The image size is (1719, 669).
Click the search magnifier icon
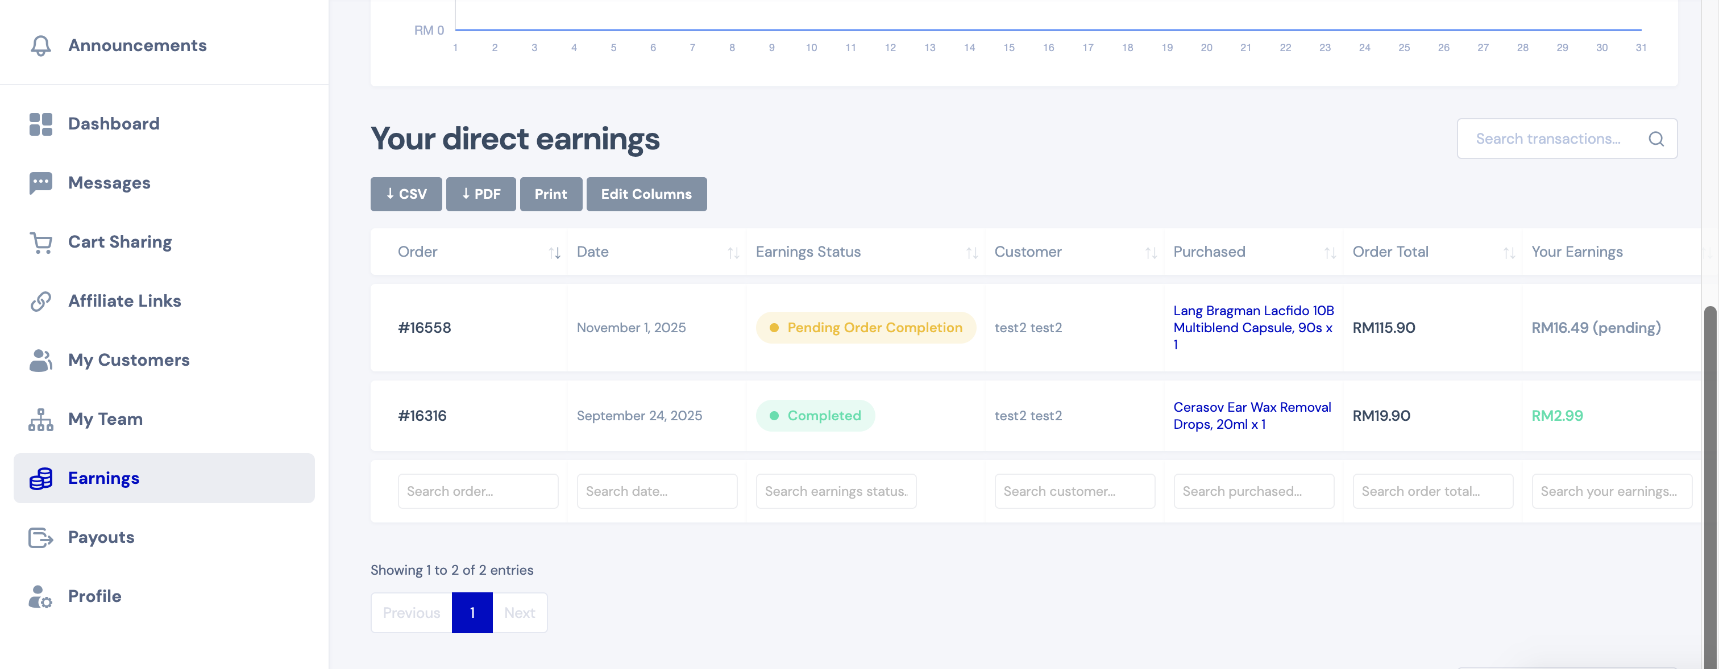point(1655,139)
